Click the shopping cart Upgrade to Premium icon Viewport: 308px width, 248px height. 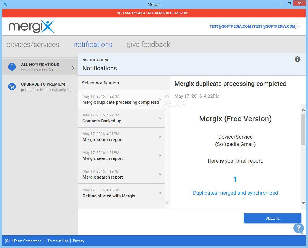point(12,86)
